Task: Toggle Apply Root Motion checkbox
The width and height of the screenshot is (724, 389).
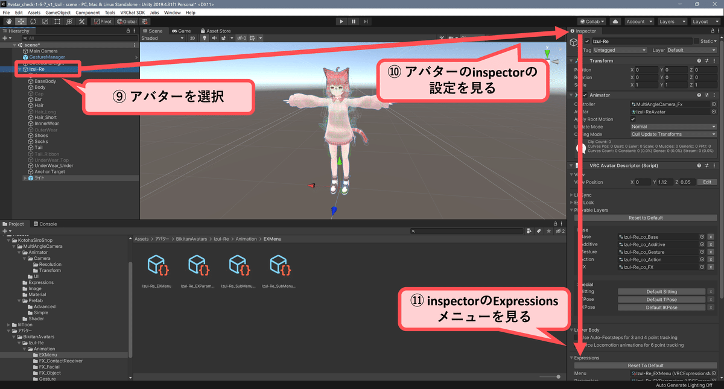Action: tap(633, 119)
